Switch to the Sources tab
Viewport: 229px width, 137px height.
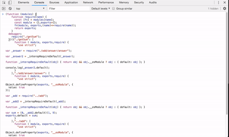click(x=54, y=3)
